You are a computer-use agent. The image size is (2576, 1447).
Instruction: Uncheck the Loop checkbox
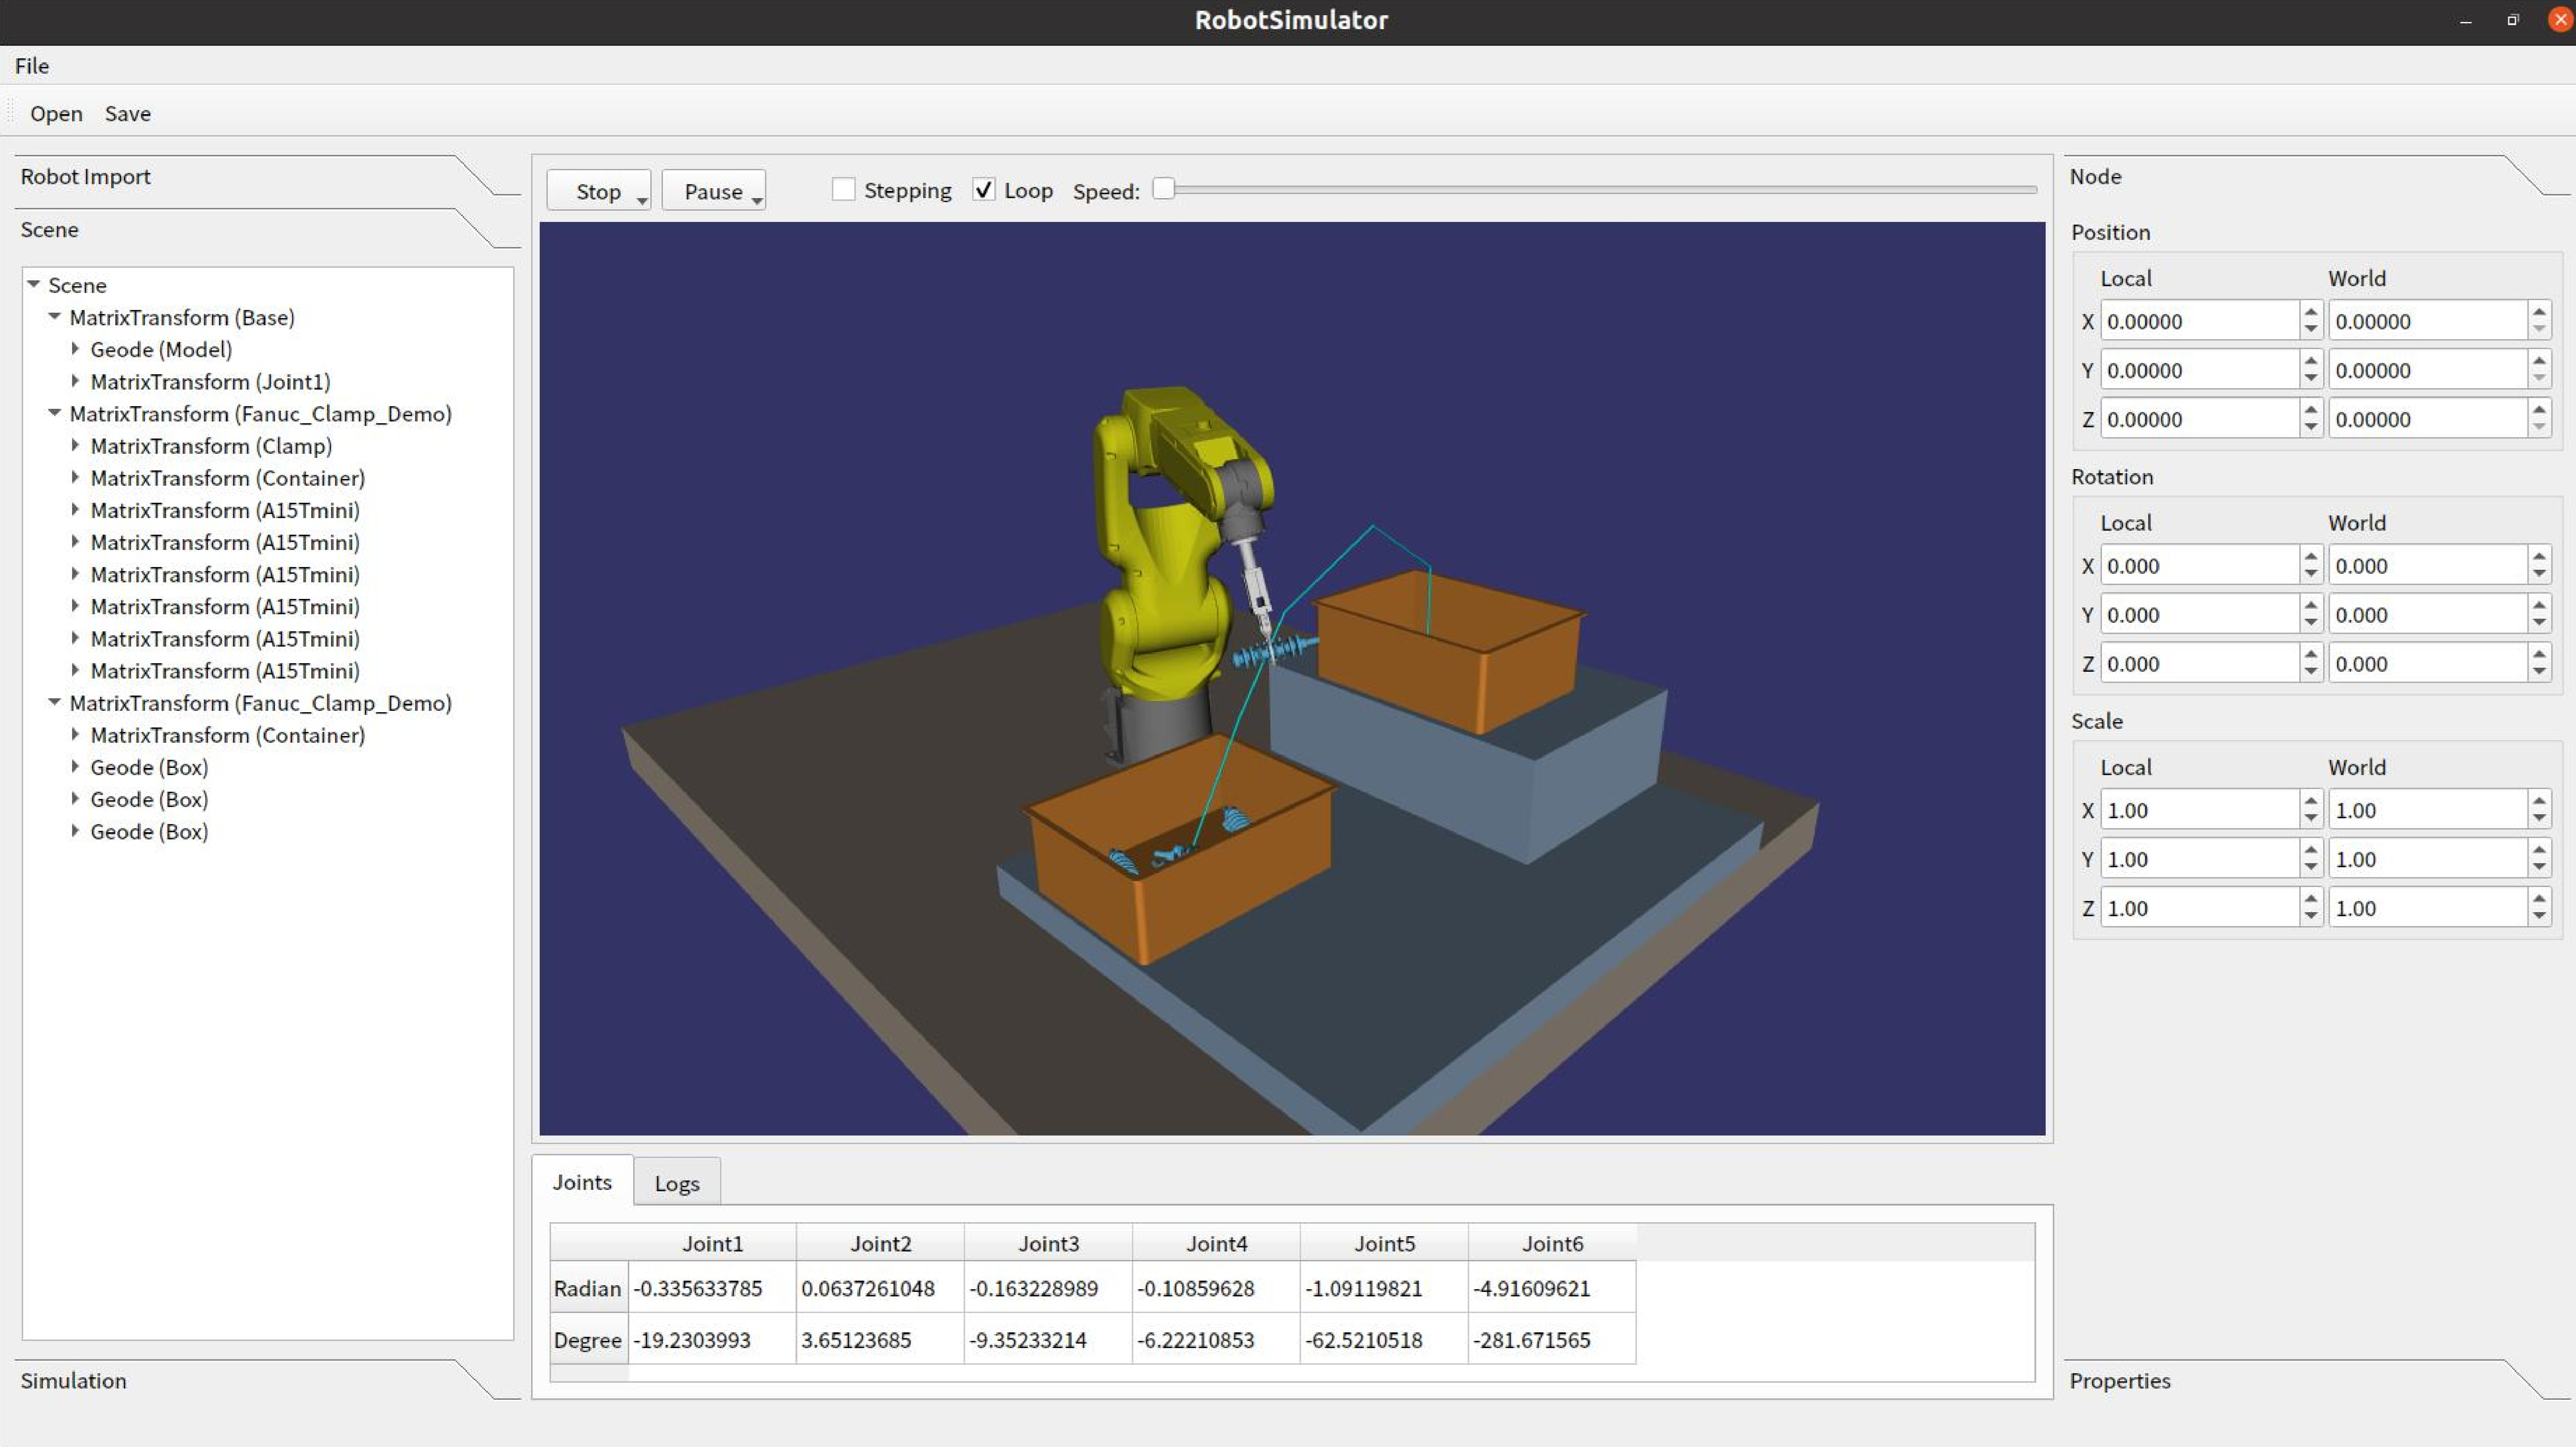(x=984, y=190)
